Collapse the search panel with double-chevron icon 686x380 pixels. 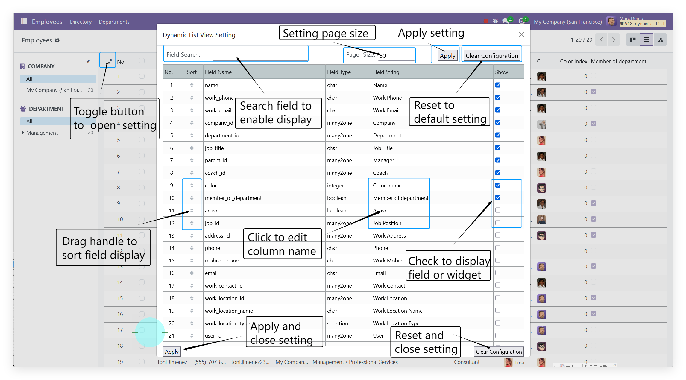(88, 62)
